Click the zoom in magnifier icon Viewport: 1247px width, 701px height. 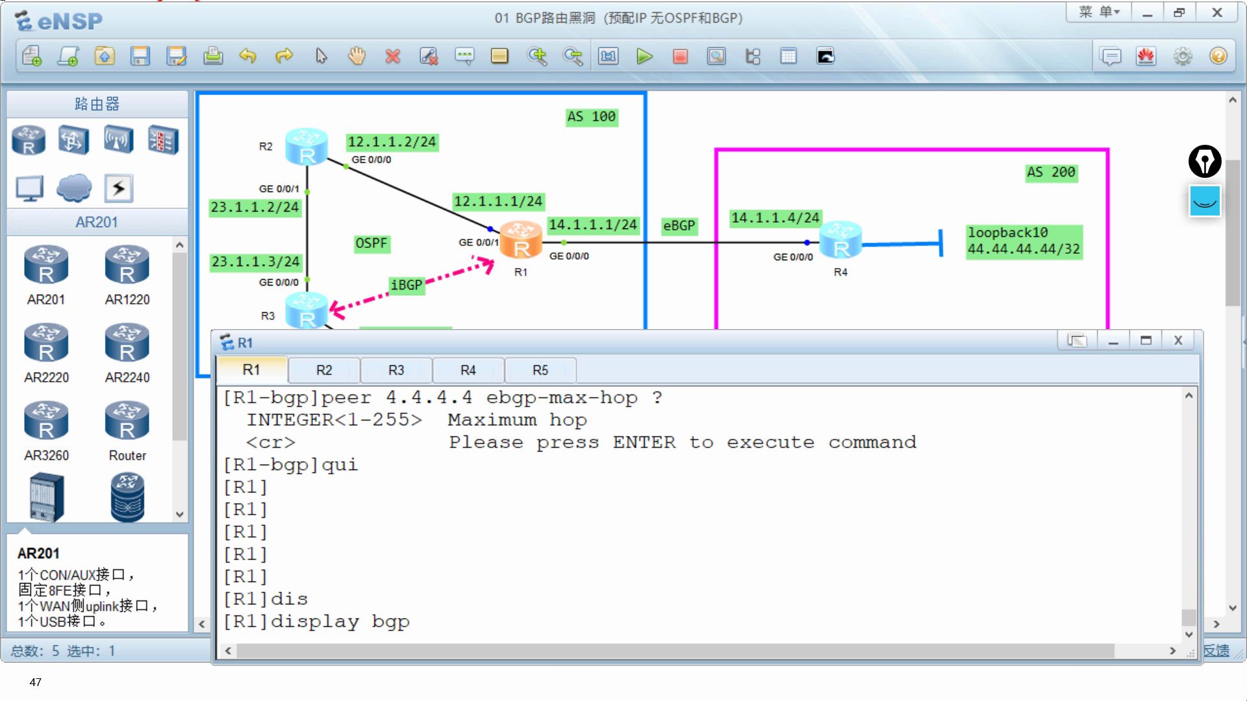537,56
